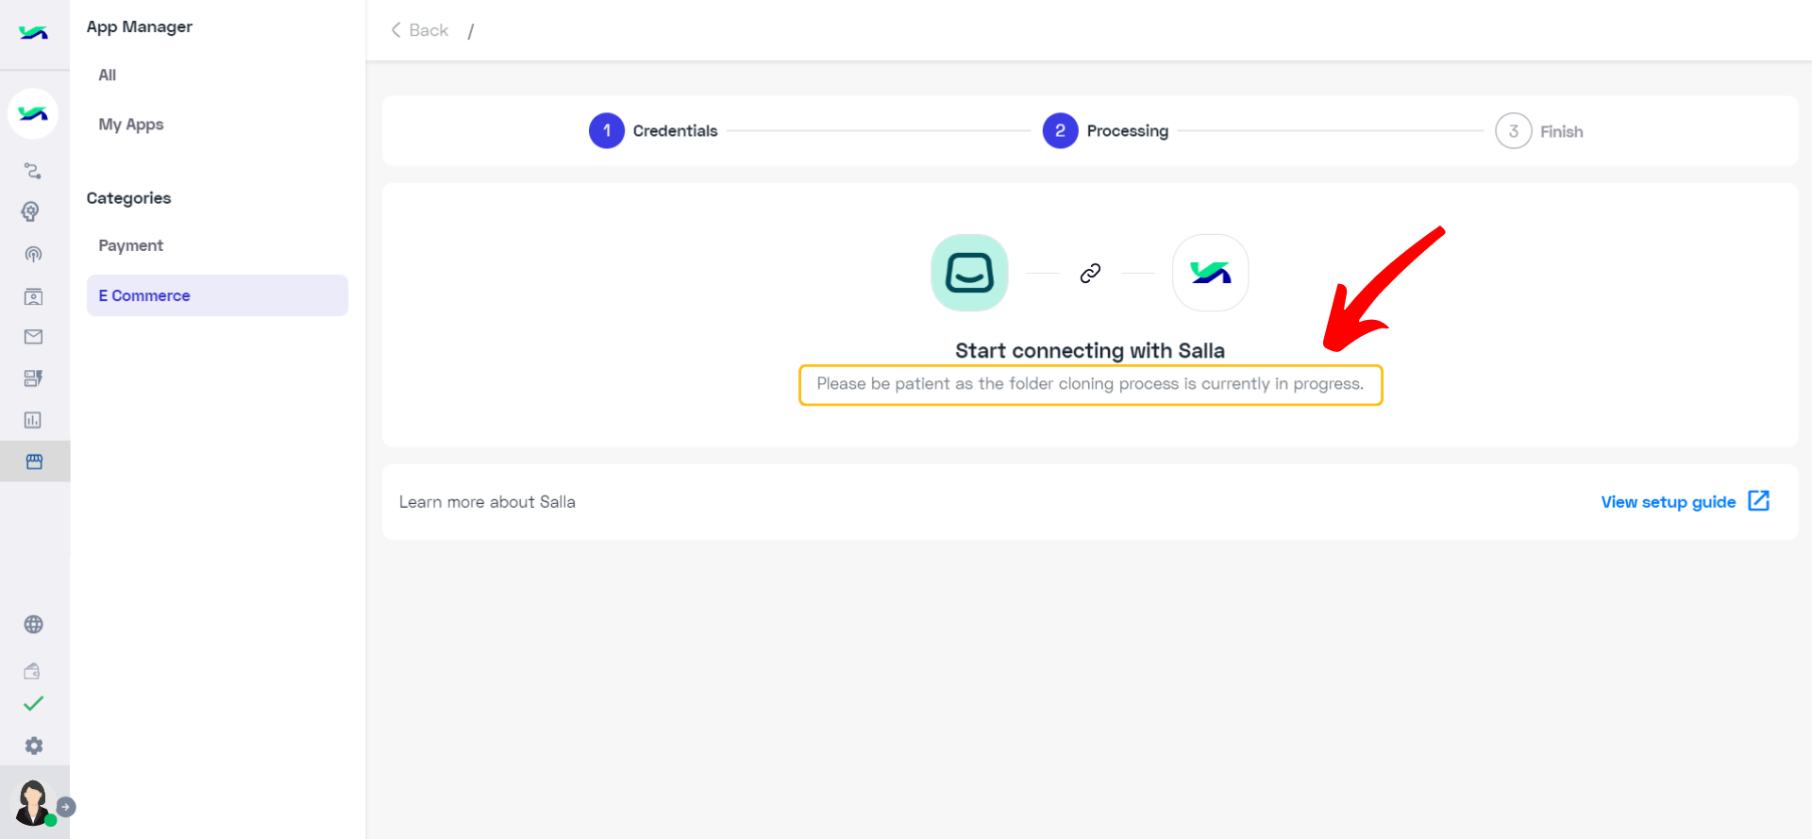Select the Payment category
Viewport: 1812px width, 839px height.
click(131, 245)
